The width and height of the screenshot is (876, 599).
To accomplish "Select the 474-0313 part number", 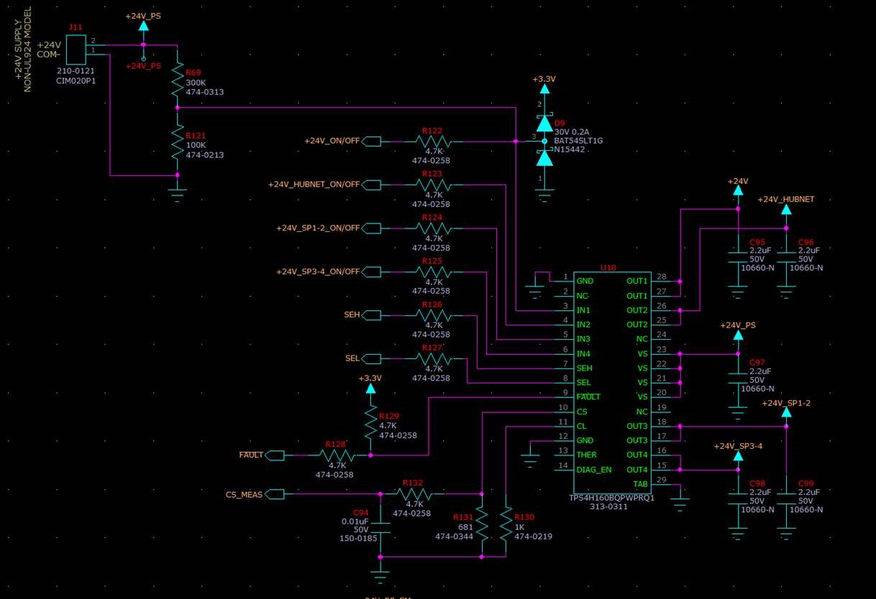I will tap(204, 92).
